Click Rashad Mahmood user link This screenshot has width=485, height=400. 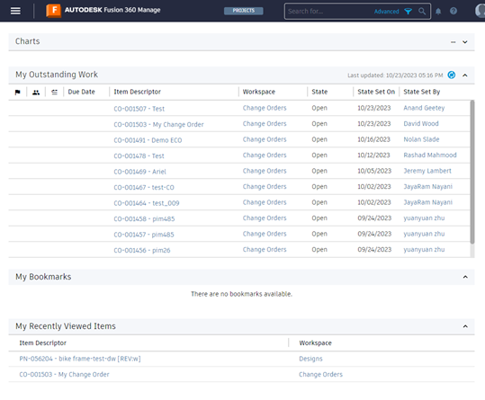430,156
